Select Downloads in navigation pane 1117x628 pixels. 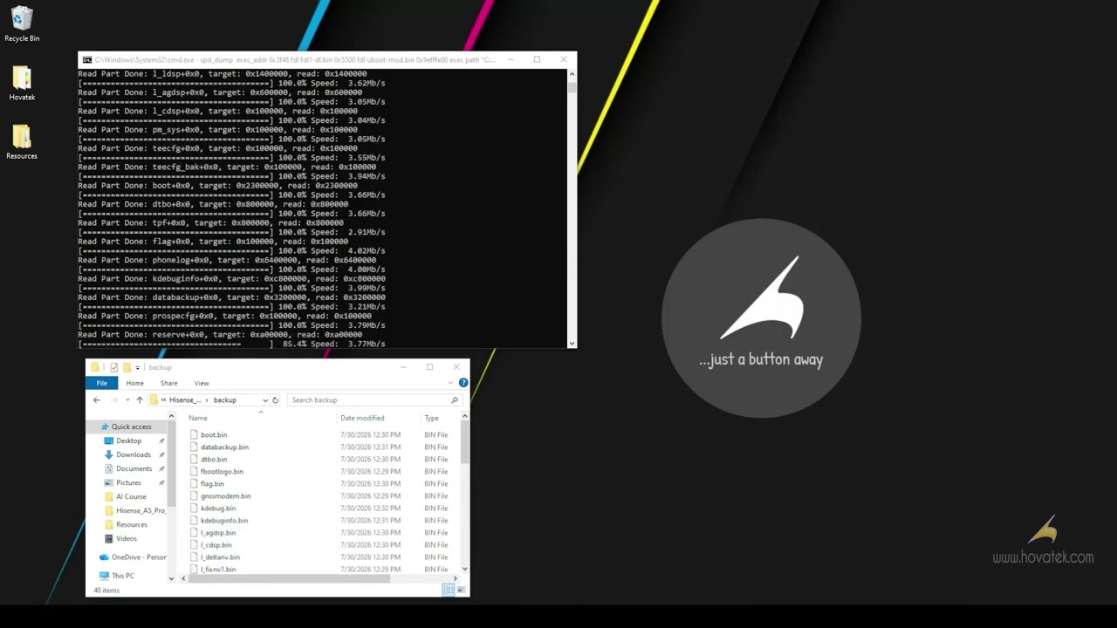(x=134, y=454)
